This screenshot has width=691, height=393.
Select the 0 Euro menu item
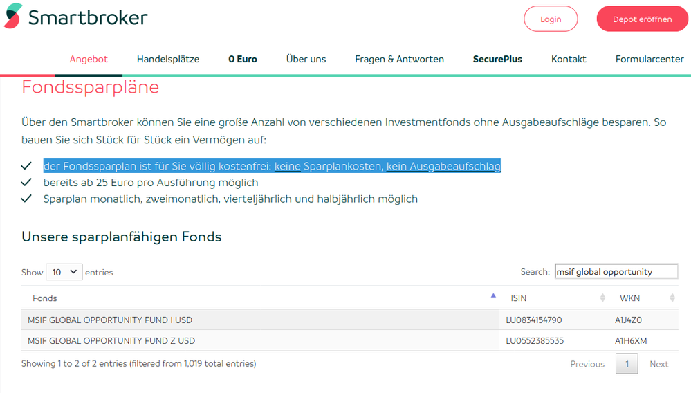point(243,59)
